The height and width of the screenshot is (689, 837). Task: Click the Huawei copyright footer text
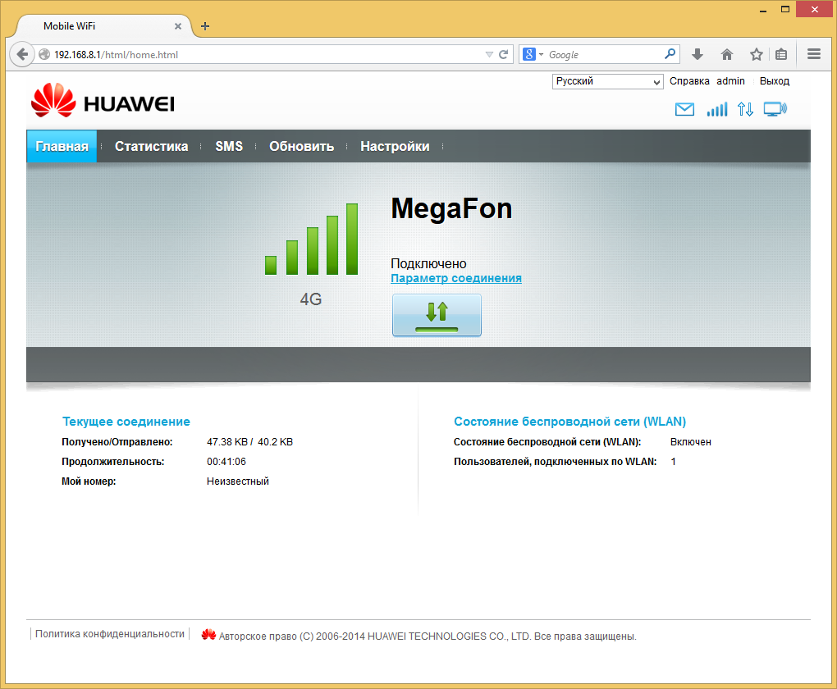[x=428, y=637]
